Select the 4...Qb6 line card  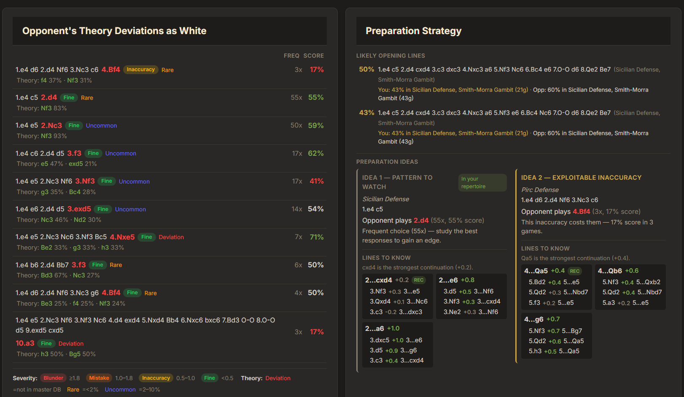tap(630, 287)
